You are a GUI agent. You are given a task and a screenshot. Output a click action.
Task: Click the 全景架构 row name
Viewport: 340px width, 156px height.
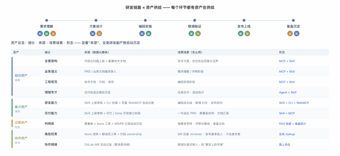click(51, 61)
